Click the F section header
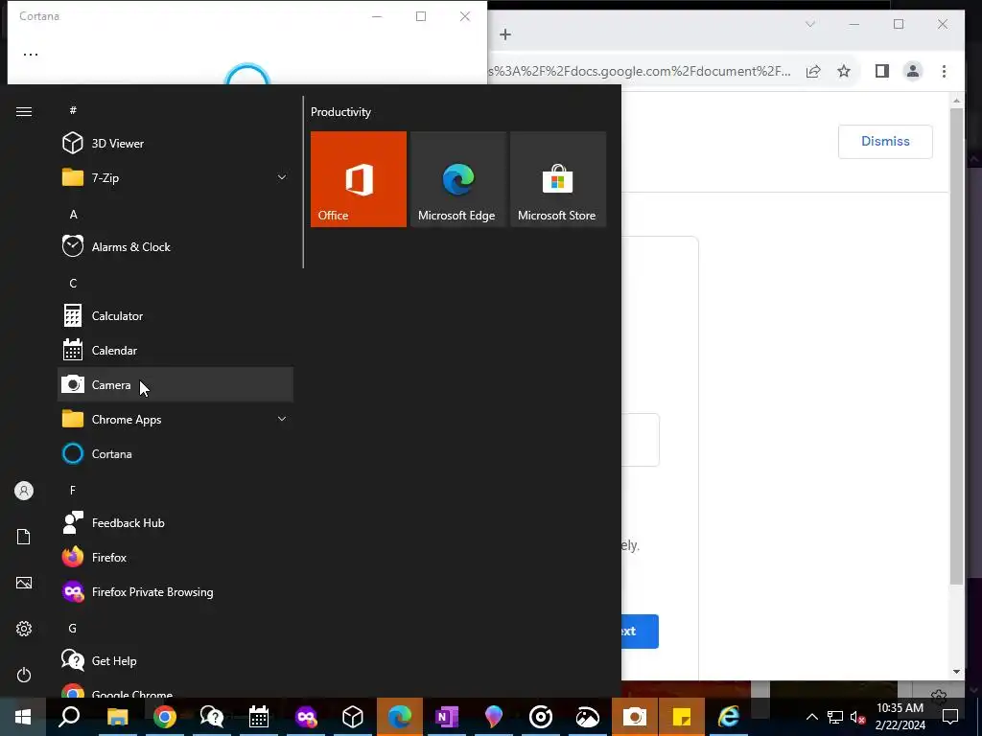 pyautogui.click(x=73, y=490)
